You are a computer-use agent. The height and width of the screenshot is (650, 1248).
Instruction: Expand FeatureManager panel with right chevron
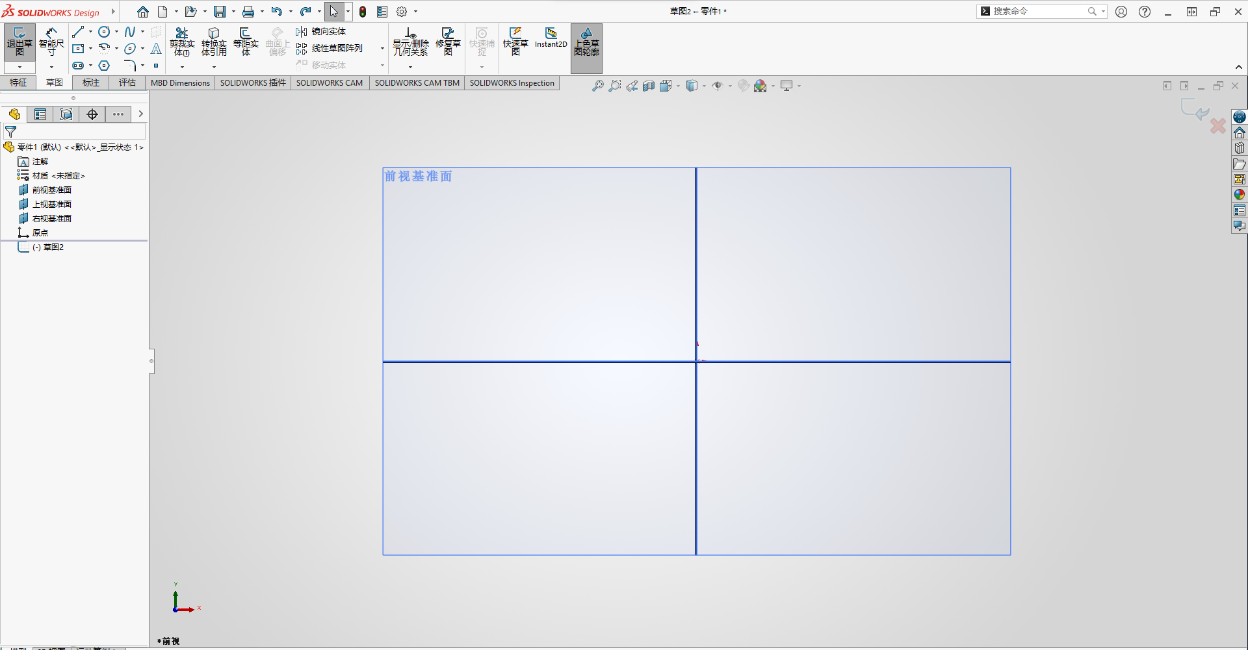coord(140,114)
